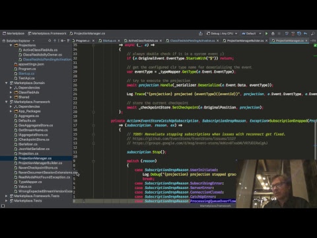Expand the App_Packages folder
317x238 pixels.
(11, 111)
